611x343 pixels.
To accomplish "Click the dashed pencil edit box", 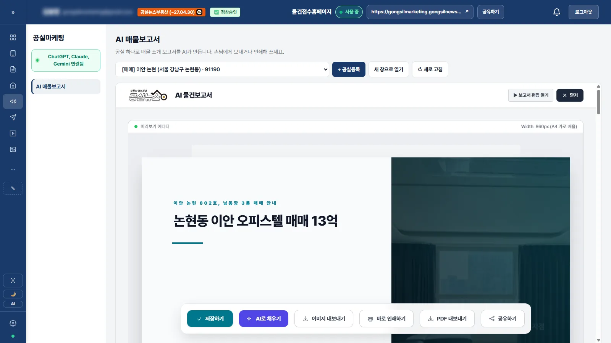I will 13,188.
